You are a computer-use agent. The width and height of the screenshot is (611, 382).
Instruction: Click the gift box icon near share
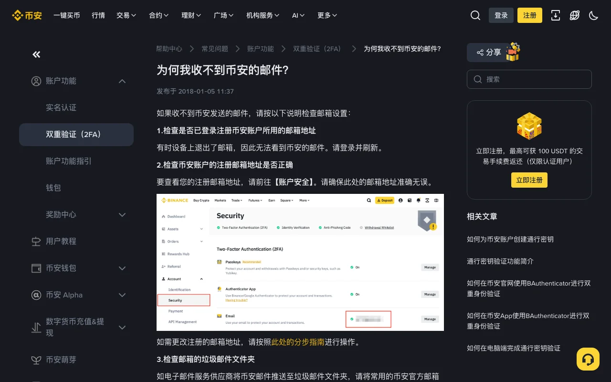pos(513,52)
